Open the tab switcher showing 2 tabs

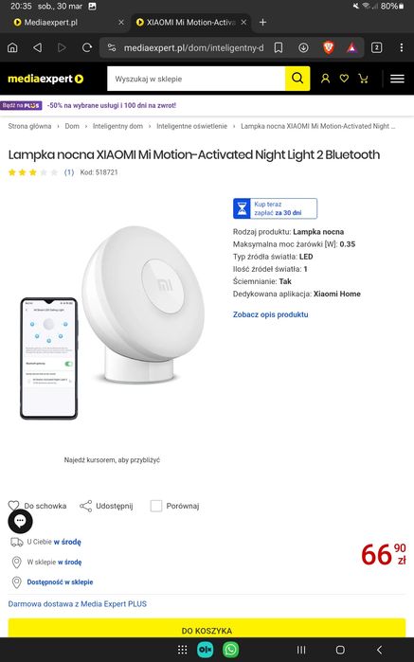click(x=376, y=47)
